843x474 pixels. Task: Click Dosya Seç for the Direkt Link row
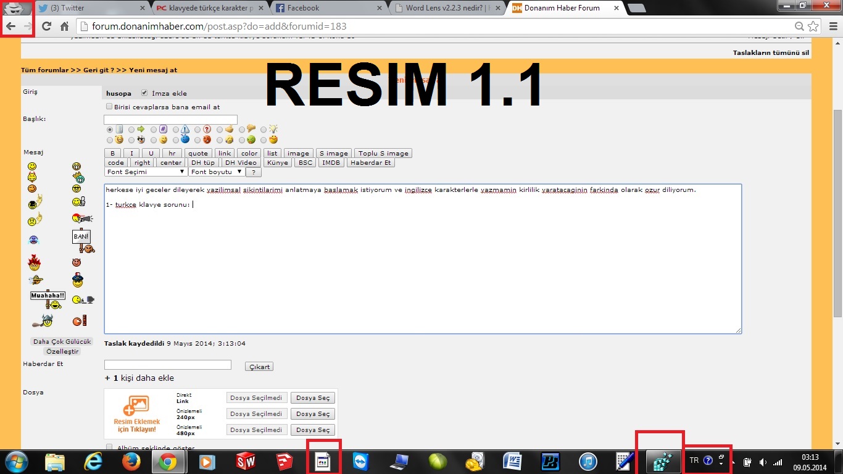click(313, 398)
